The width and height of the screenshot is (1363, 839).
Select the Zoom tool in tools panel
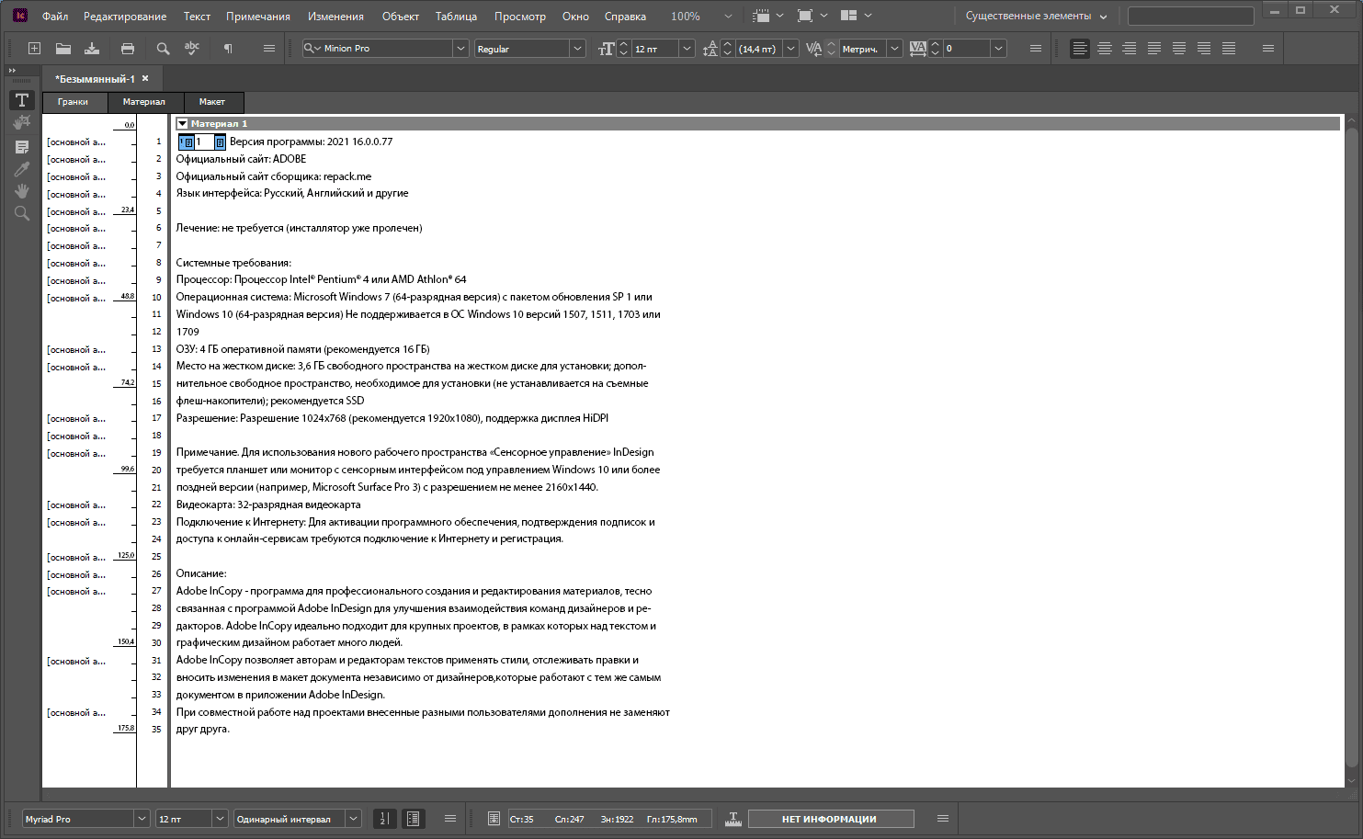(x=22, y=213)
